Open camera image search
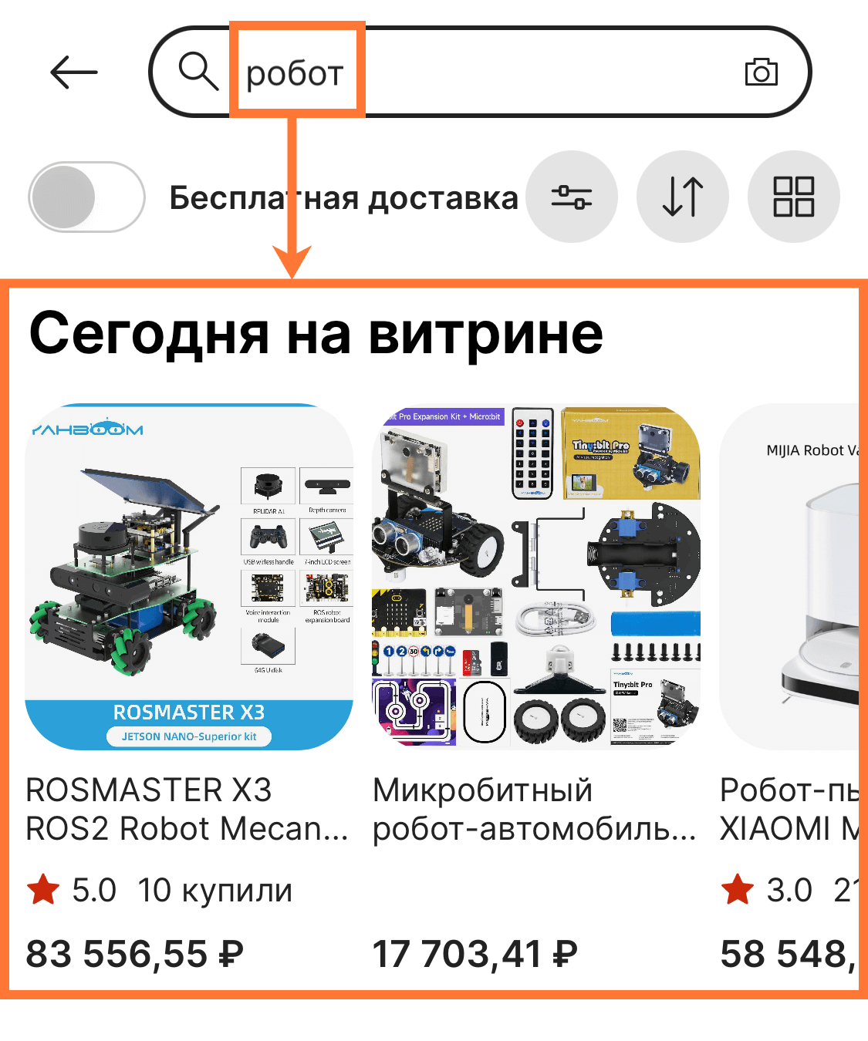 click(761, 72)
